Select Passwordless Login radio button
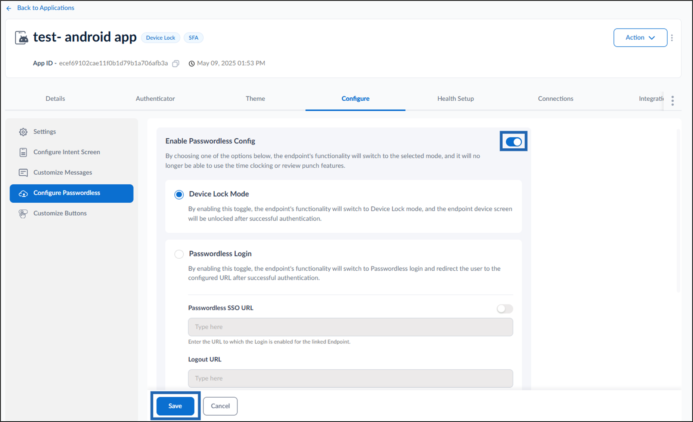 [179, 254]
